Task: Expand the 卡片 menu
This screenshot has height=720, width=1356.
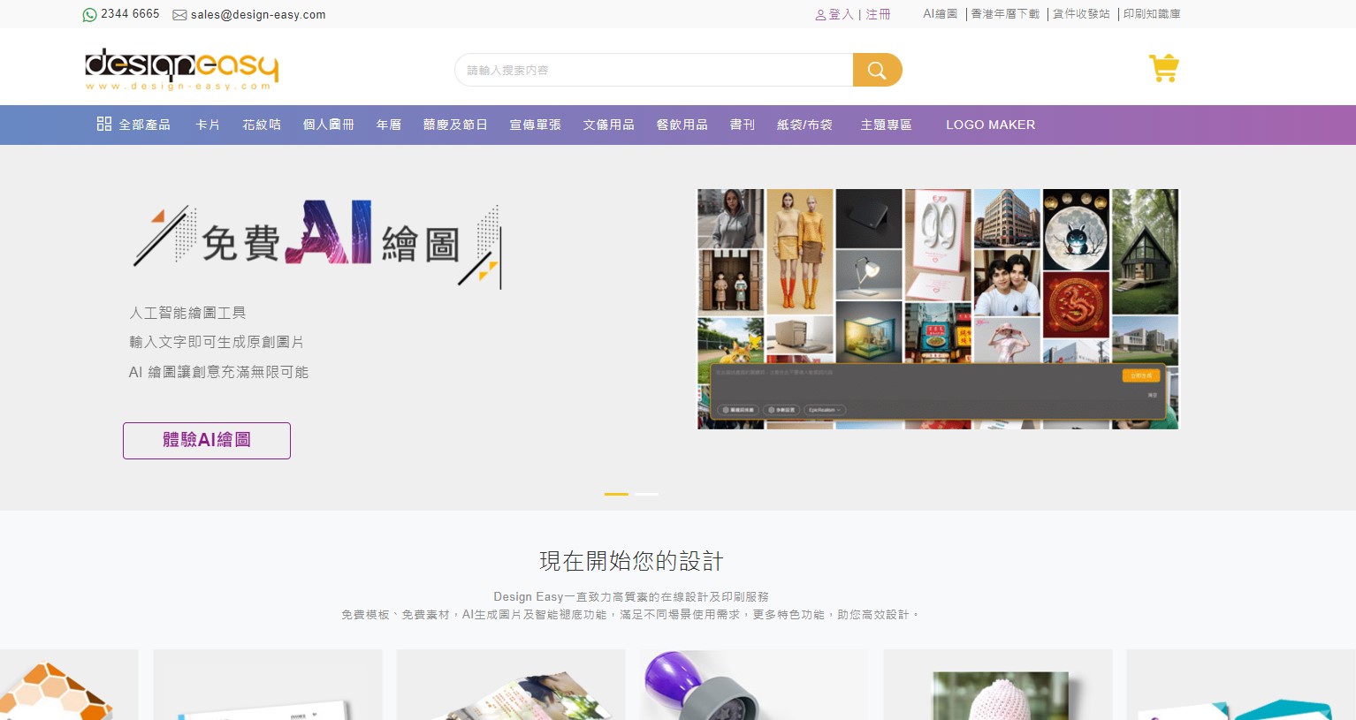Action: 208,125
